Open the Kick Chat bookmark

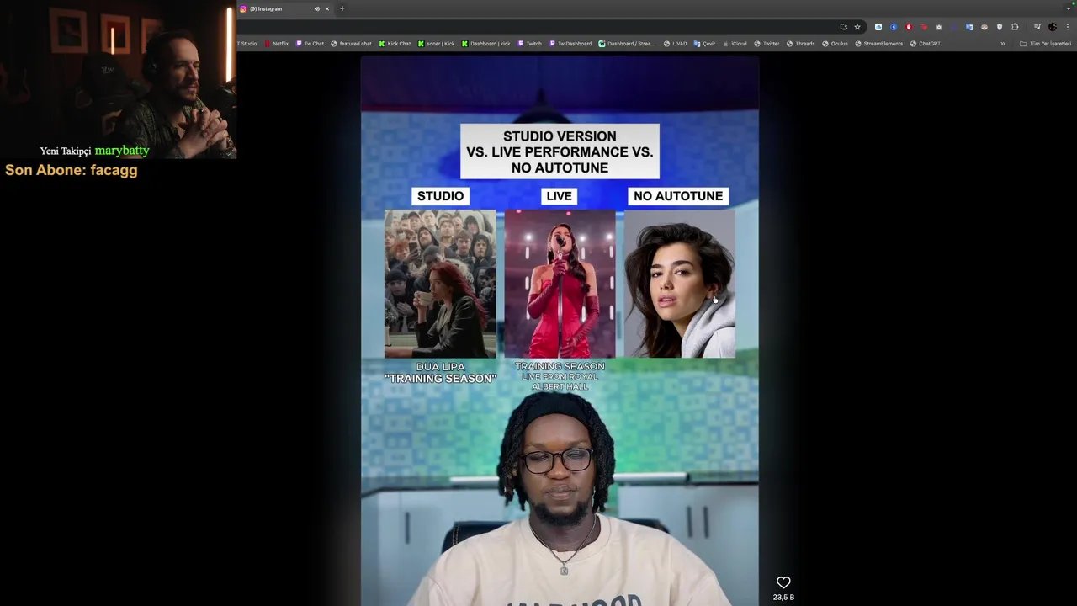[395, 44]
